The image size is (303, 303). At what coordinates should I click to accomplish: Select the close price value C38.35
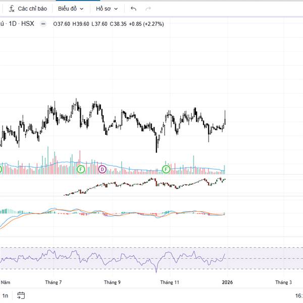click(x=118, y=24)
